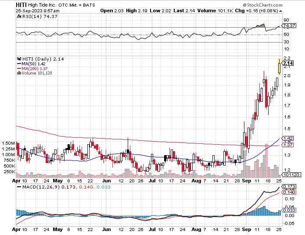Click the MA(200) 1.37 legend entry

click(x=32, y=68)
